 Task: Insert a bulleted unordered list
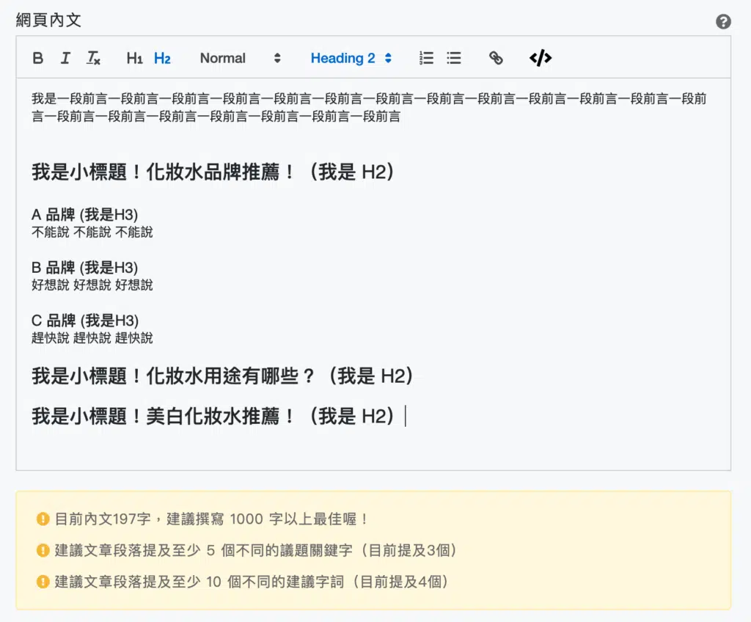tap(454, 59)
